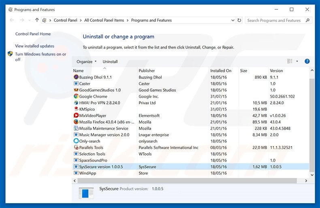Click the Buzzing Dhol 9.1.1 program icon

[76, 77]
